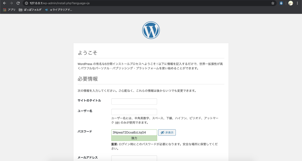This screenshot has width=302, height=161.
Task: Click the パスワード label
Action: [85, 132]
